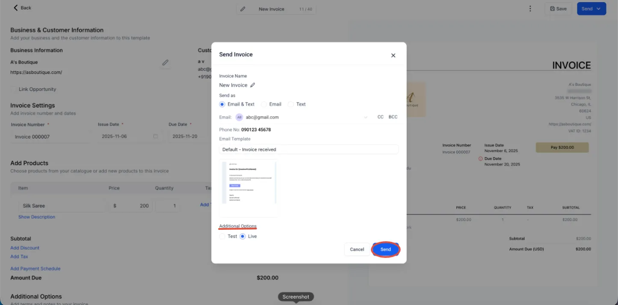Add BCC recipients
Image resolution: width=618 pixels, height=305 pixels.
click(x=393, y=117)
